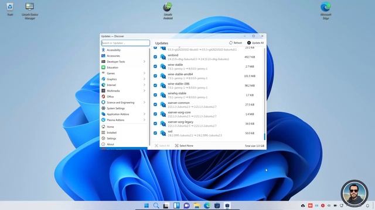Click the xserver-common package icon
The image size is (375, 210).
click(x=163, y=104)
